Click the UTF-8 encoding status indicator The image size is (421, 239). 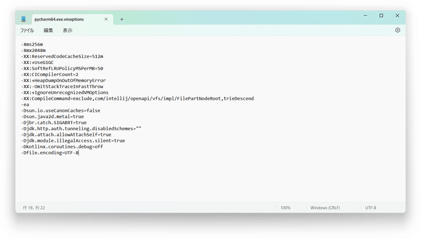(x=370, y=207)
